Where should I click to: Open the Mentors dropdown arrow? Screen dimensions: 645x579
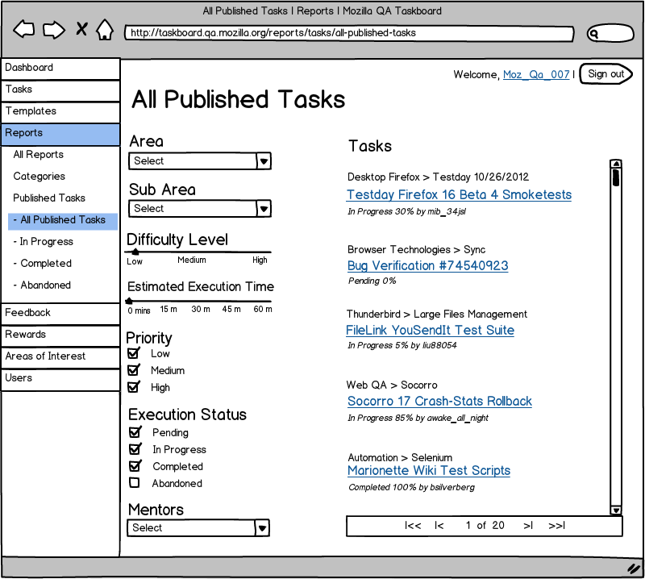[261, 528]
